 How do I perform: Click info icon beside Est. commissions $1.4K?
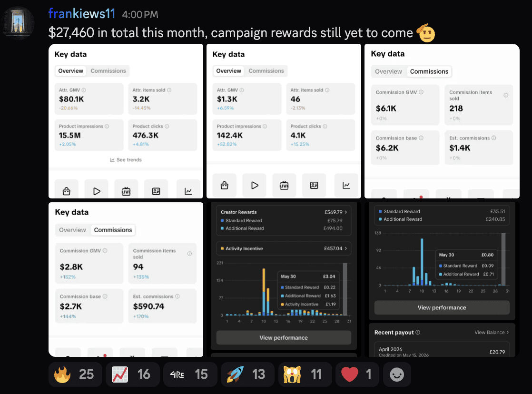(494, 138)
